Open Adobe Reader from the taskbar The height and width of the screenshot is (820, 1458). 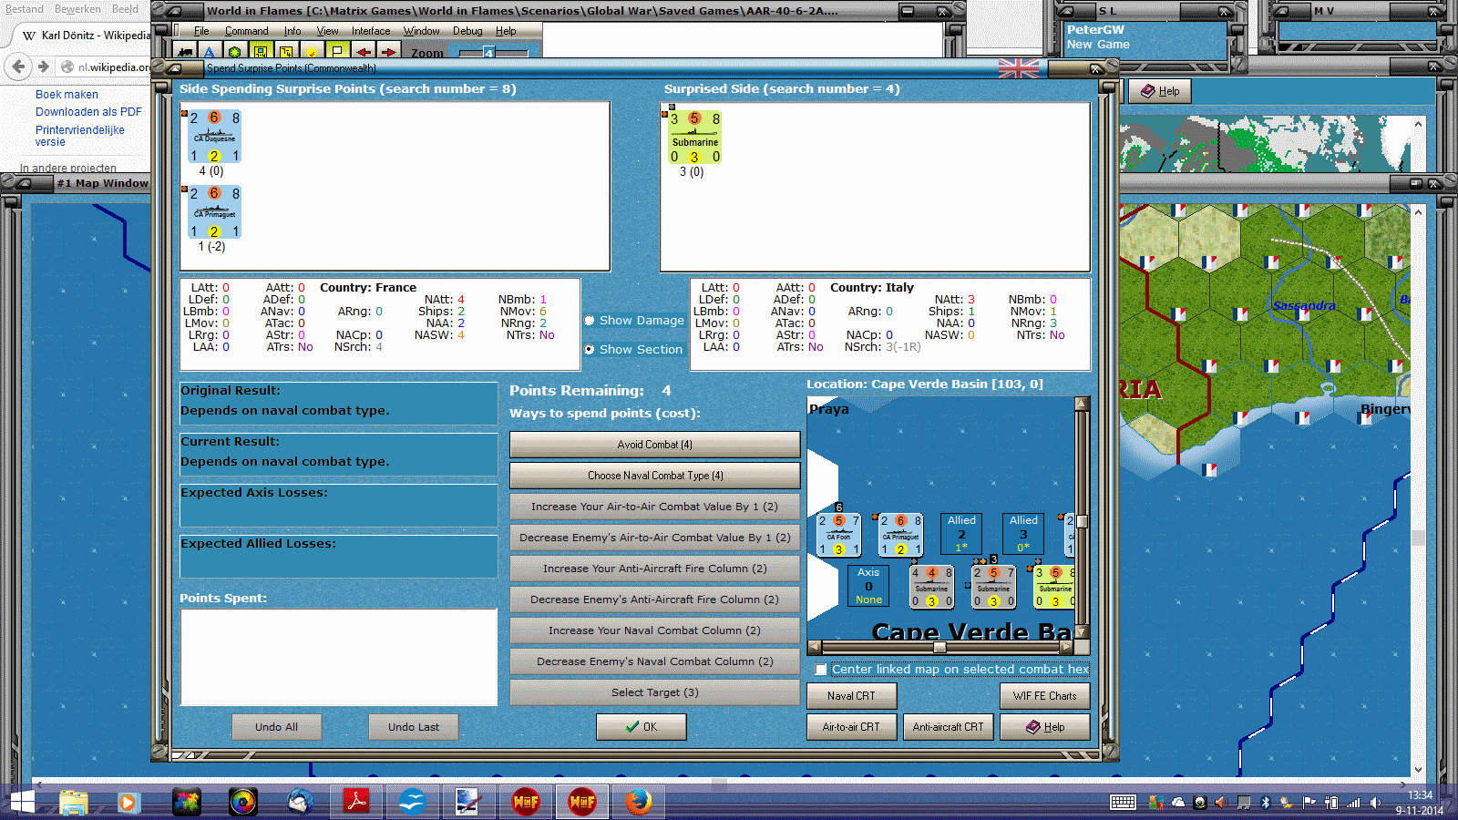click(355, 802)
